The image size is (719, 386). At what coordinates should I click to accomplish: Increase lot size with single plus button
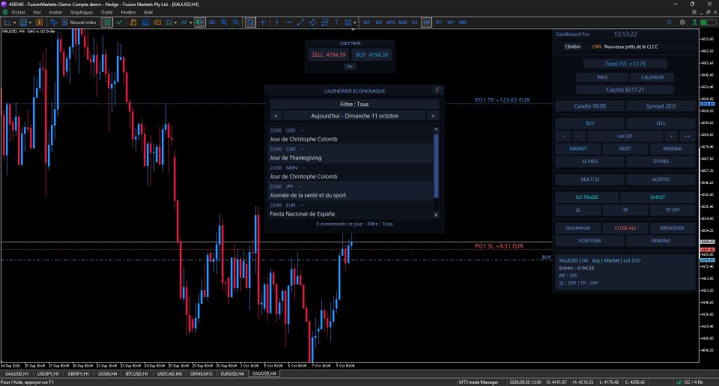click(x=671, y=136)
